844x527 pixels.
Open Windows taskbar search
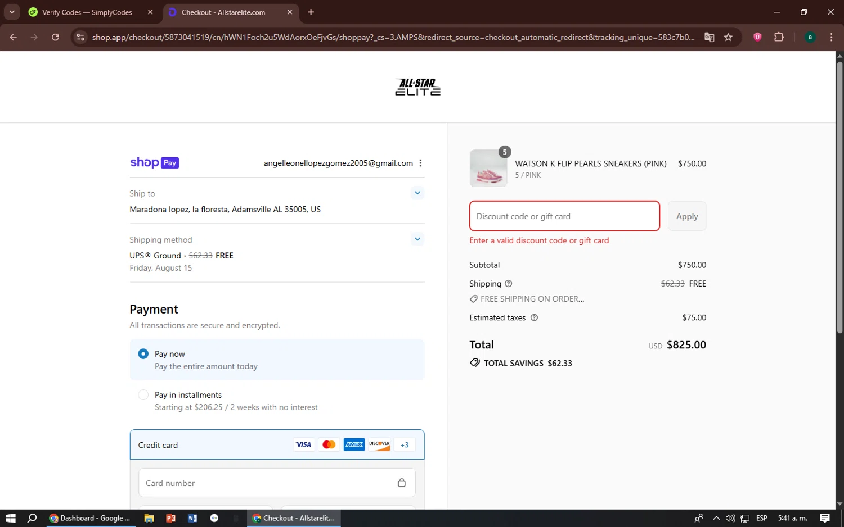point(32,518)
